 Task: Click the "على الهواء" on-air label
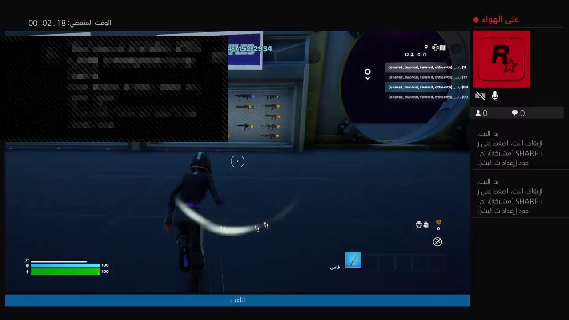[x=500, y=19]
